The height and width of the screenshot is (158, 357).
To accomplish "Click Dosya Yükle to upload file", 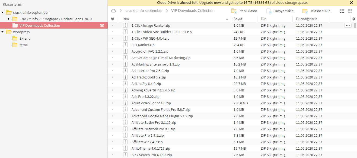I will click(x=280, y=11).
